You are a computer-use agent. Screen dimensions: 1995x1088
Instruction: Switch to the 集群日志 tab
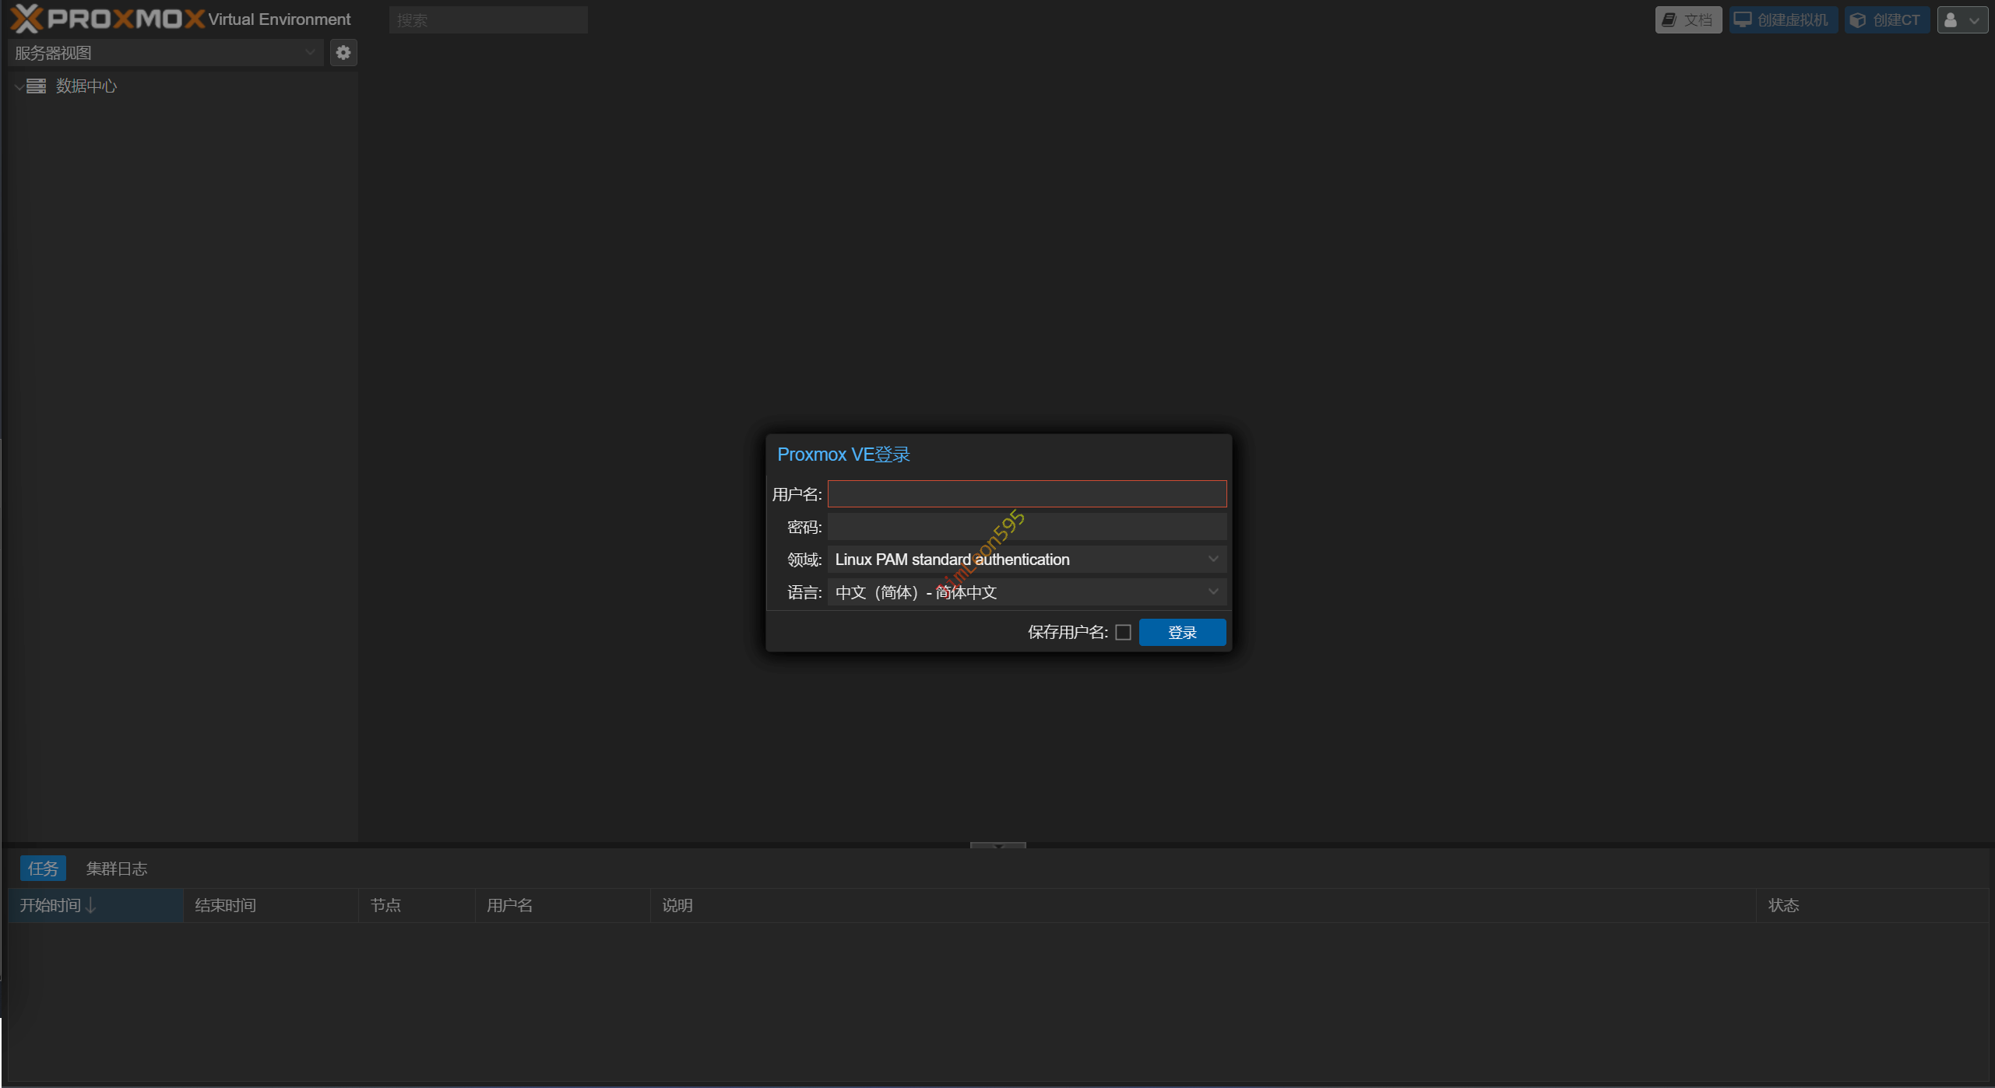coord(116,869)
